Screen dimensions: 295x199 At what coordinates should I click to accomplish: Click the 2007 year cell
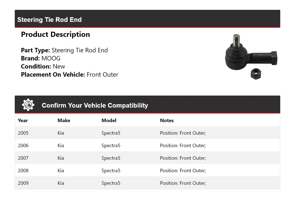pos(23,158)
